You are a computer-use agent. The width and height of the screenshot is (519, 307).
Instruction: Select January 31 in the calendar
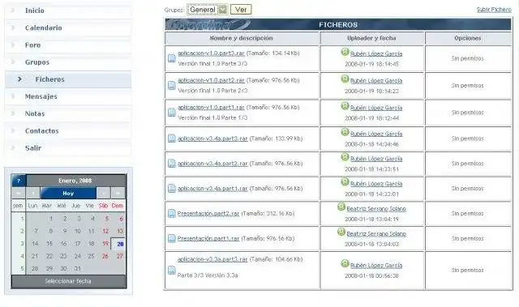77,269
